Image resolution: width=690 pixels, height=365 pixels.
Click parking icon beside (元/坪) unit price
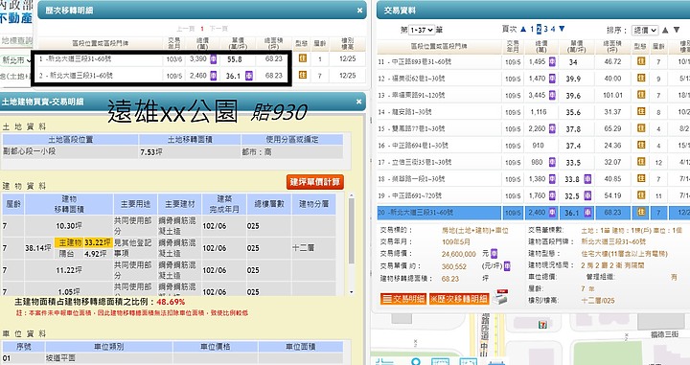507,265
